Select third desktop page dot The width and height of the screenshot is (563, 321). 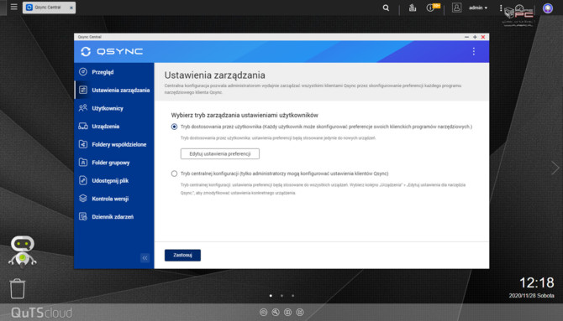(x=293, y=296)
